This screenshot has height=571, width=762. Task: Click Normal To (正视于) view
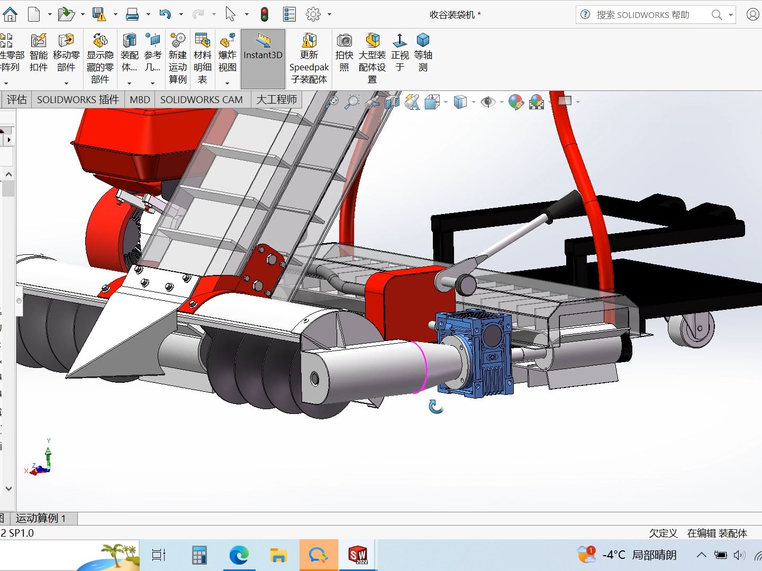400,53
